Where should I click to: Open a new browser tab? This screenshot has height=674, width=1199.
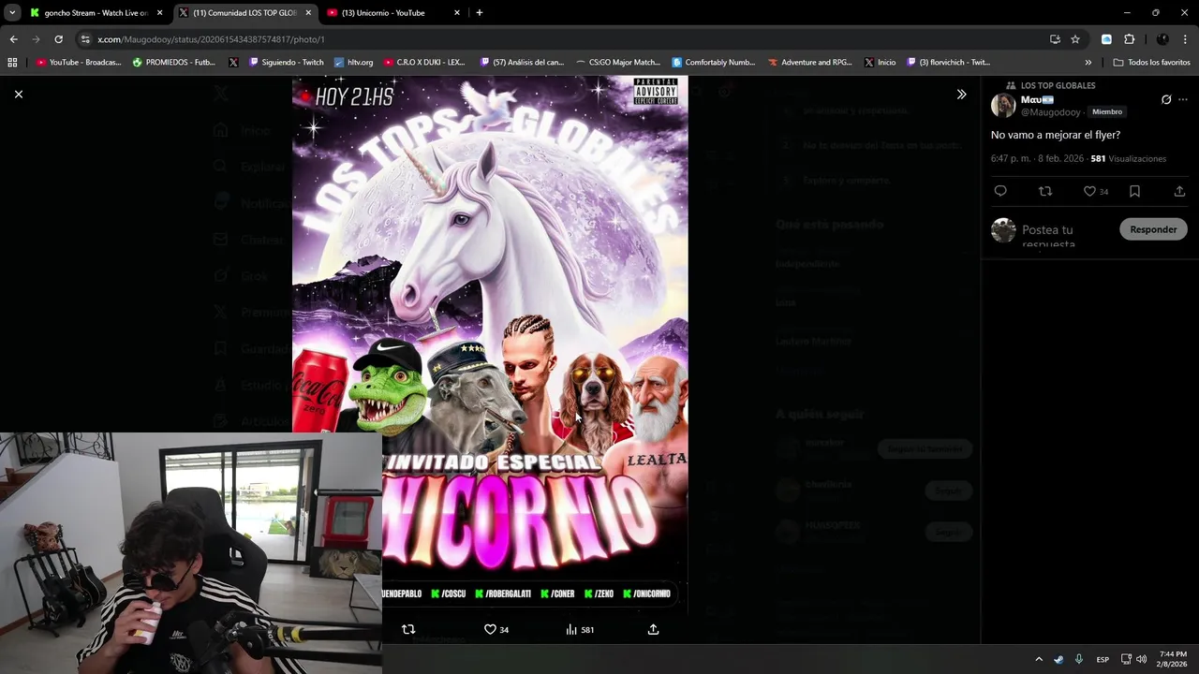[x=480, y=13]
